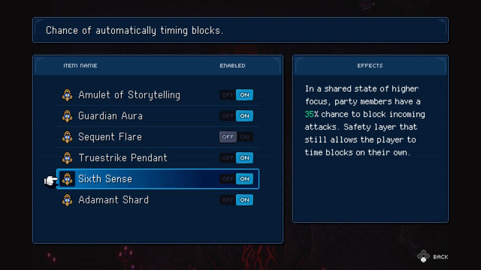
Task: Select the Guardian Aura list entry
Action: coord(158,116)
